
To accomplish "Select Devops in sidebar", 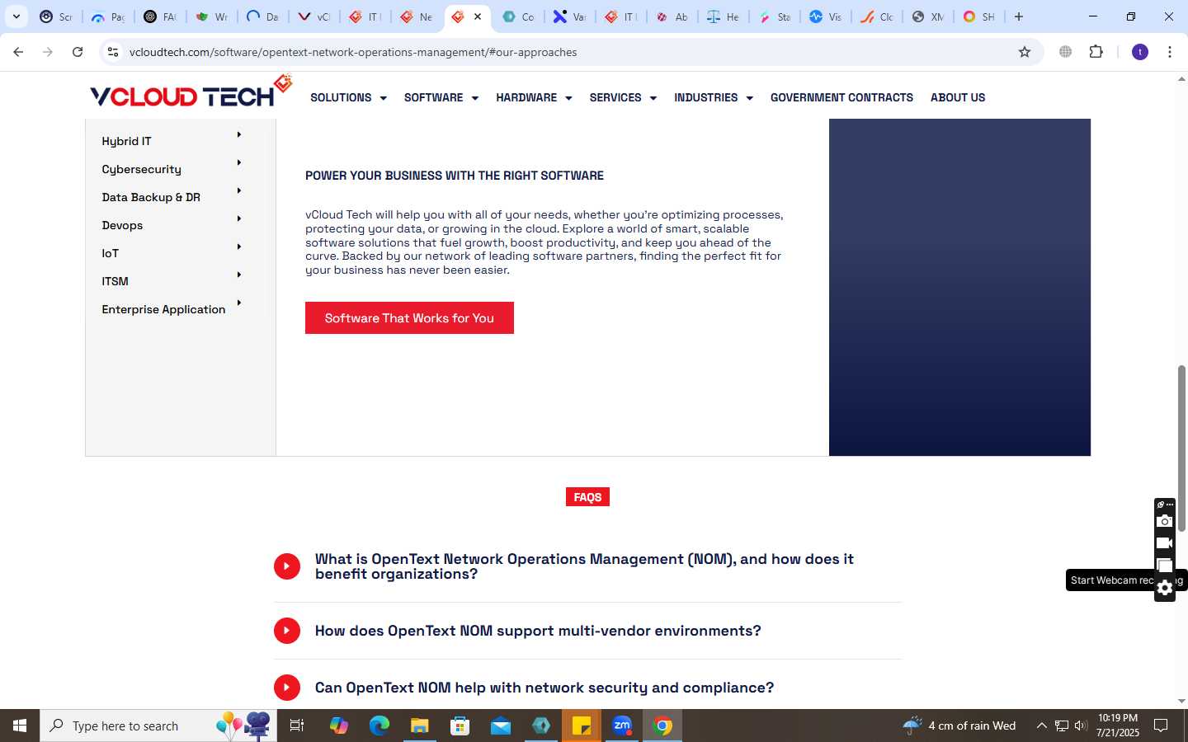I will click(122, 225).
